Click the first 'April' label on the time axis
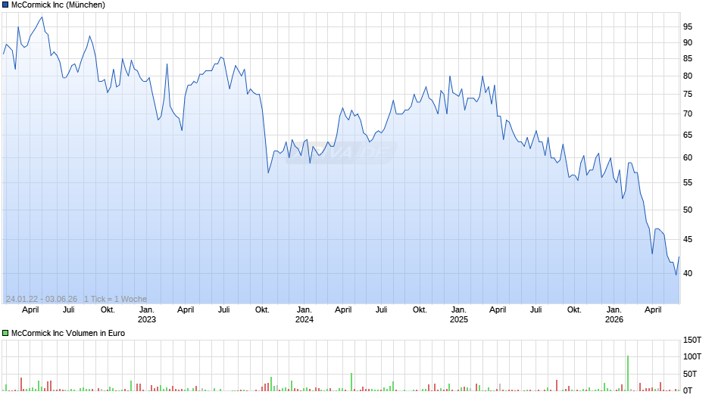This screenshot has width=712, height=398. point(30,310)
